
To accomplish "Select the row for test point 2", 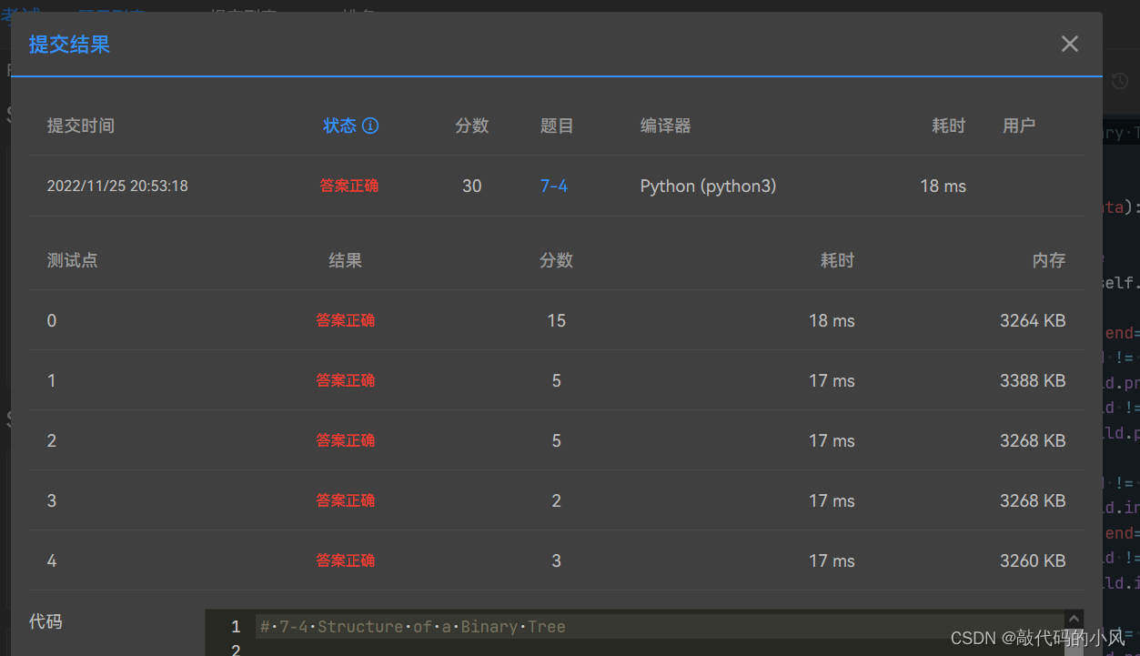I will (x=546, y=440).
